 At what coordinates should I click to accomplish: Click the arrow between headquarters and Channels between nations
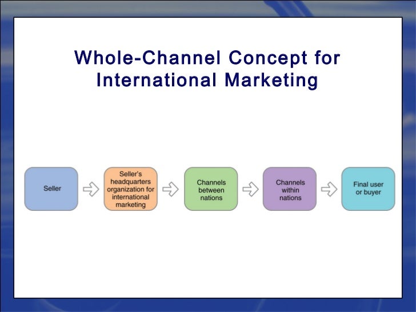coord(171,189)
